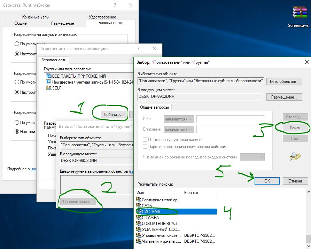Click the Сертификат этой ор... result icon
Screen dimensions: 311x249
[138, 200]
